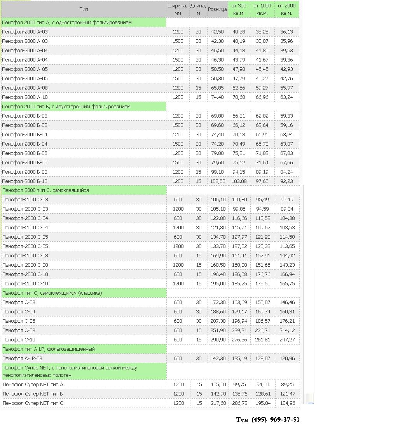Click the 'от 1000 кв.м.' header

262,9
